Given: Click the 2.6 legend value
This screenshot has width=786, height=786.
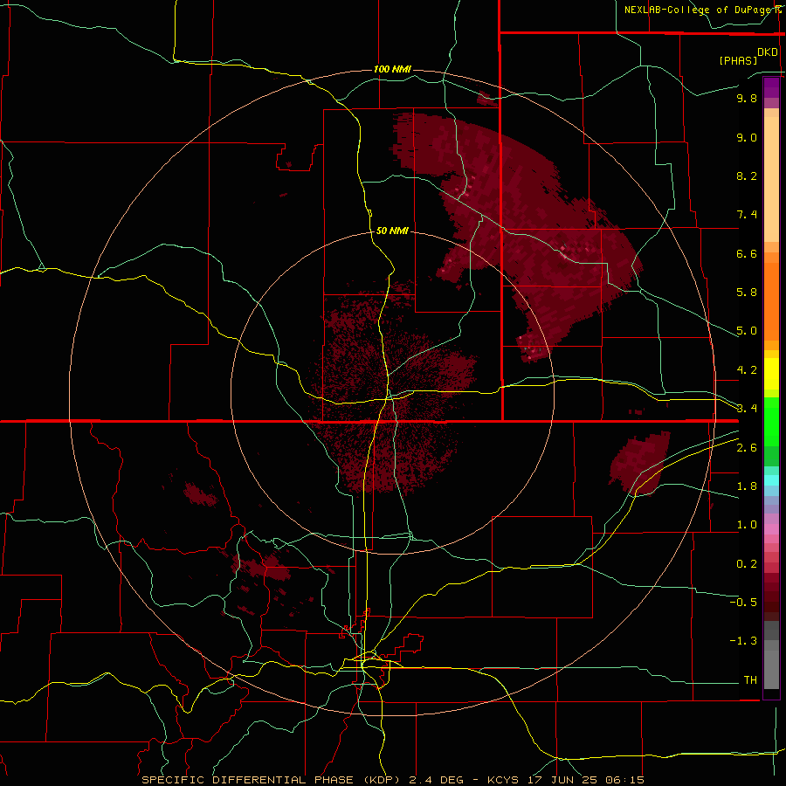Looking at the screenshot, I should (747, 448).
